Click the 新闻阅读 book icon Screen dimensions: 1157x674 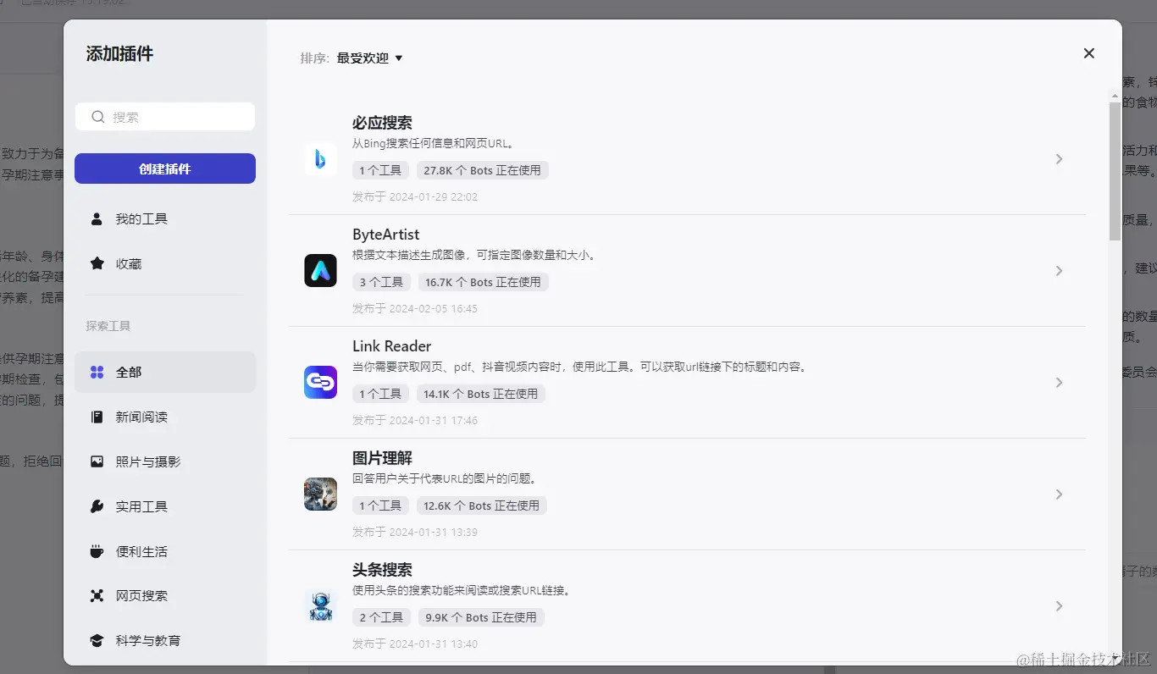[97, 417]
